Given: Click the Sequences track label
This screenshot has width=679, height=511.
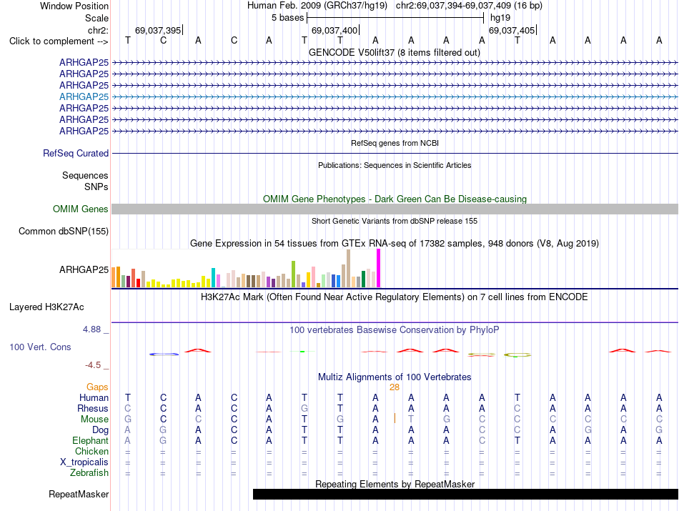Looking at the screenshot, I should tap(85, 175).
